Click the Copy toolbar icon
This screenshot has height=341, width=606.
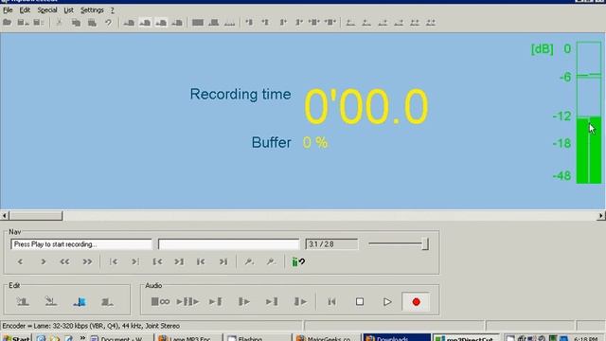click(76, 23)
